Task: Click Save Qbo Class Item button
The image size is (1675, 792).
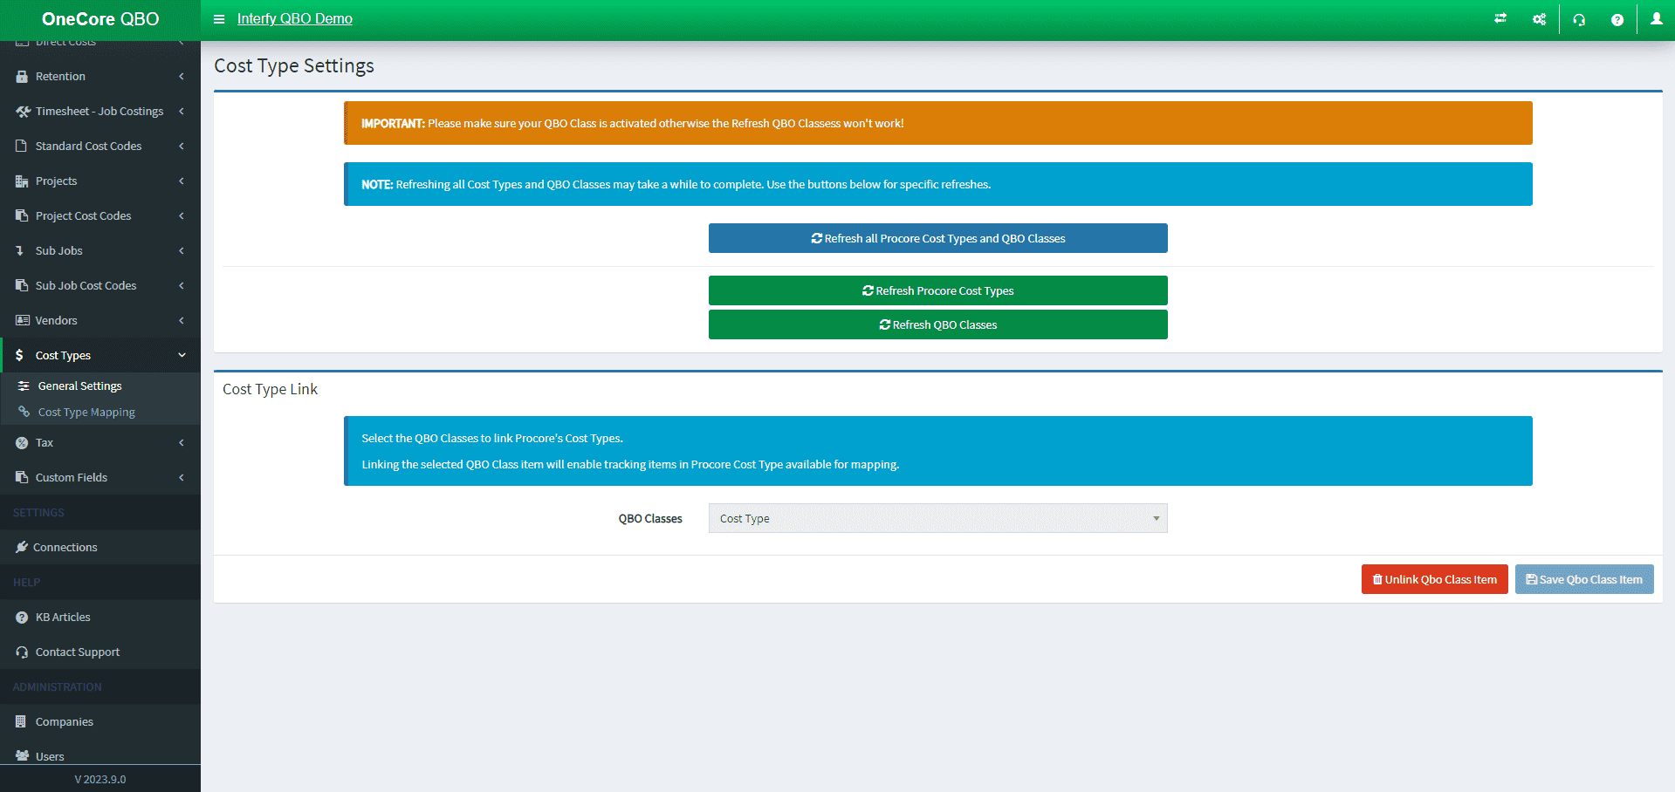Action: click(1583, 579)
